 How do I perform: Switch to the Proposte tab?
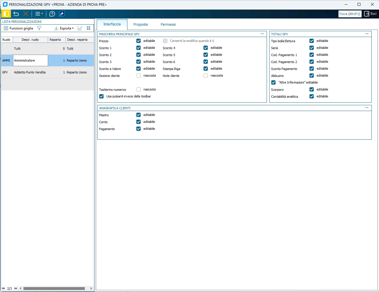coord(141,25)
